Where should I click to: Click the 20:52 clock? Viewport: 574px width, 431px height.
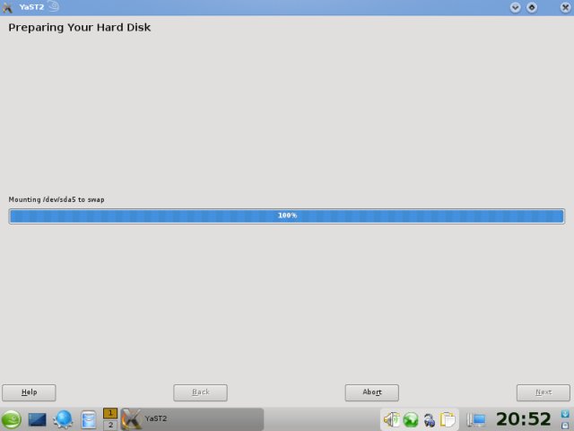(524, 419)
